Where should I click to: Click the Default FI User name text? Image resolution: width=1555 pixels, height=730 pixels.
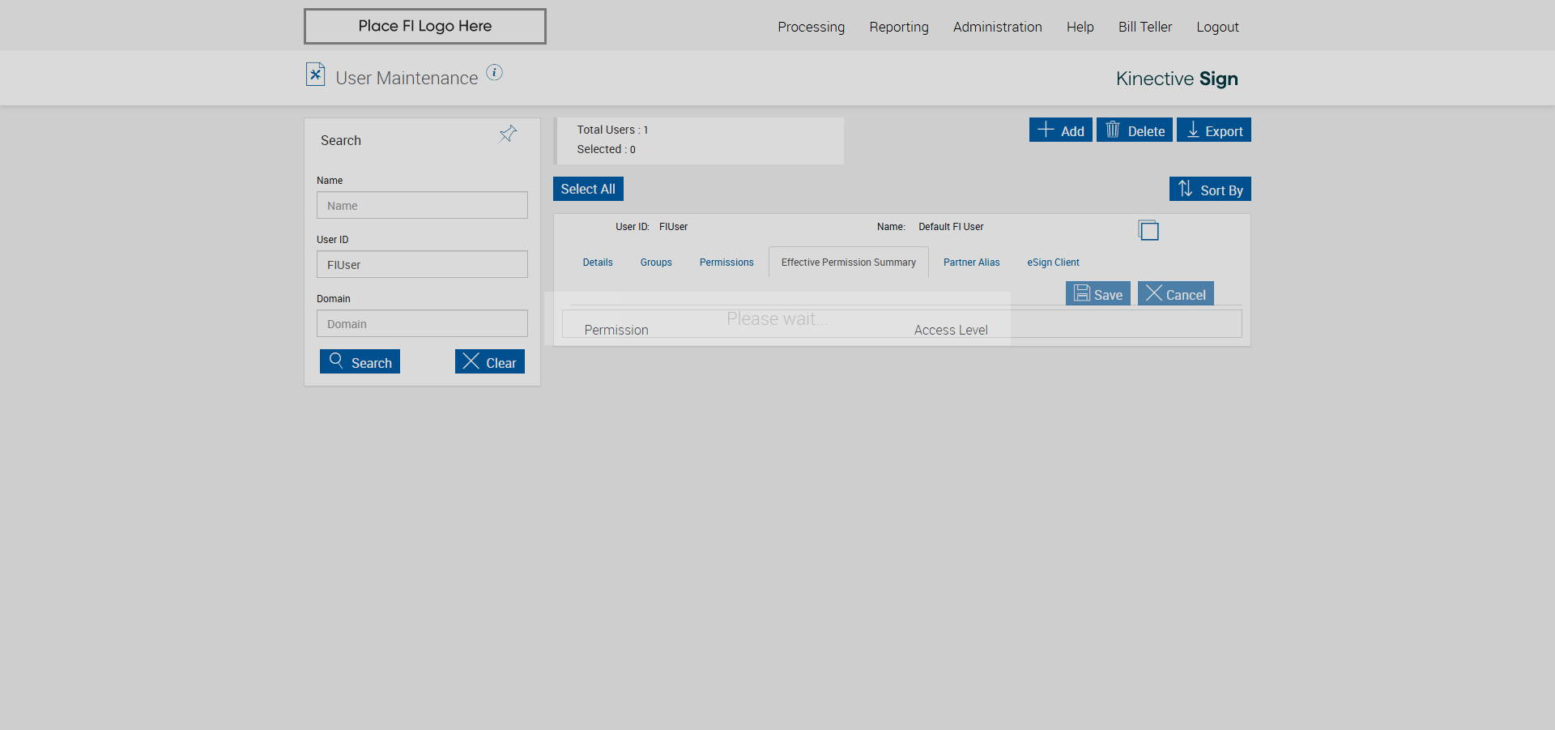(951, 227)
